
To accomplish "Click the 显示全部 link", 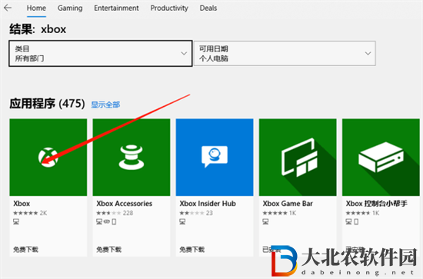I will click(x=105, y=105).
